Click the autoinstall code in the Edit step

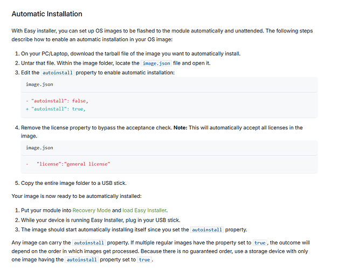(x=58, y=72)
